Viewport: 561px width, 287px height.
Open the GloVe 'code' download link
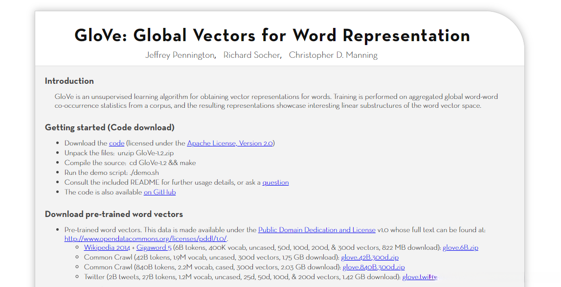116,143
